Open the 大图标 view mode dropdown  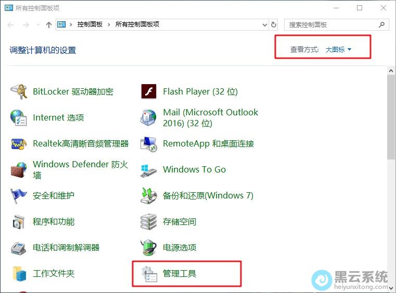[338, 49]
